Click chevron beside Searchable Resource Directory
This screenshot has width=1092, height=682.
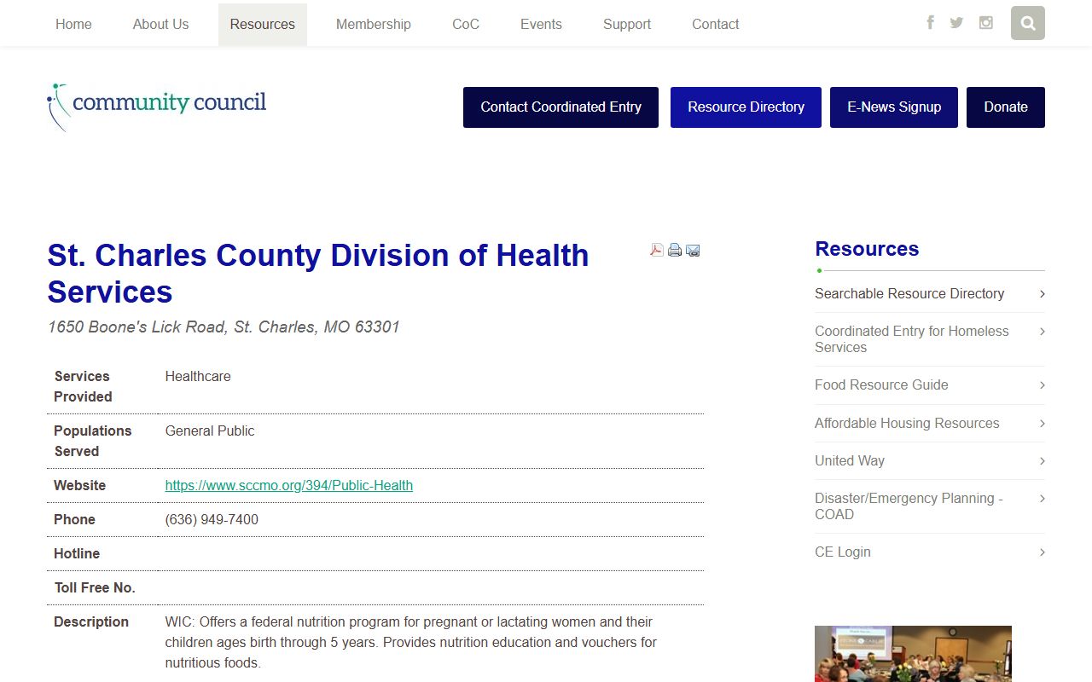1042,294
